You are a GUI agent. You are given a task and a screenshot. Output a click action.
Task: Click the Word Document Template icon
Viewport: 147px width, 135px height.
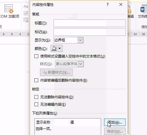point(143,11)
